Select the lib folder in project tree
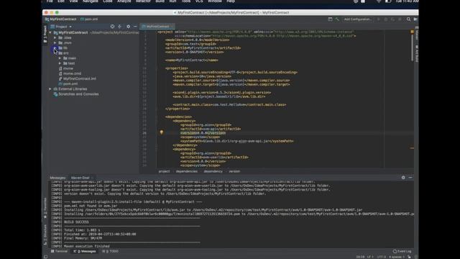This screenshot has height=259, width=460. pos(63,48)
